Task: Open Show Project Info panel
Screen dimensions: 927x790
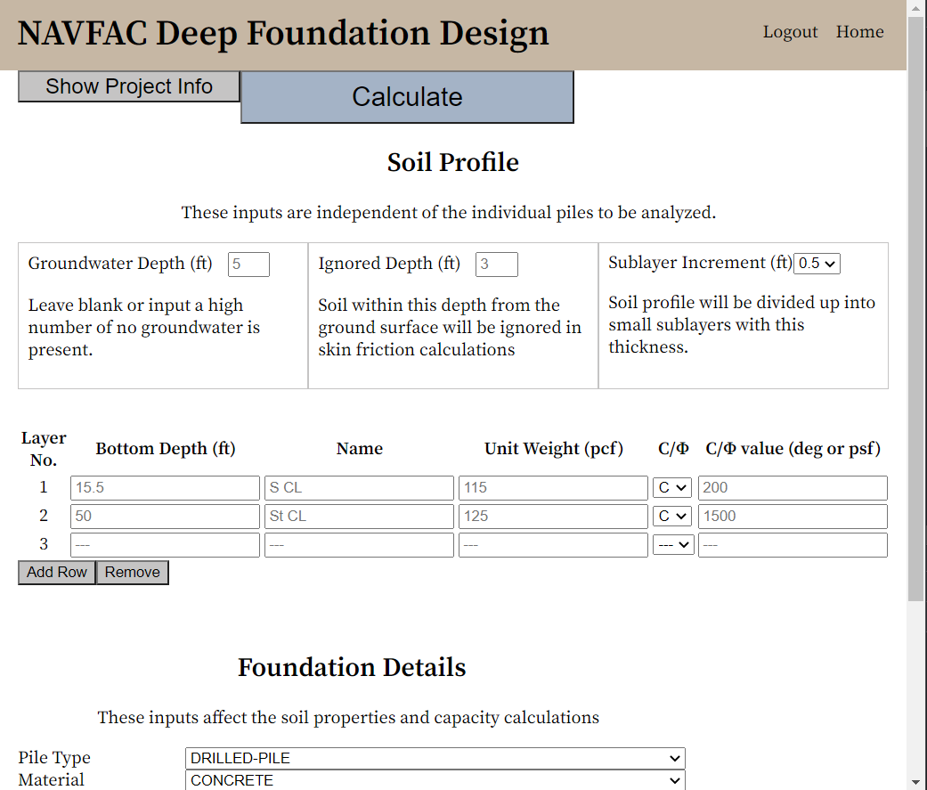Action: (x=129, y=86)
